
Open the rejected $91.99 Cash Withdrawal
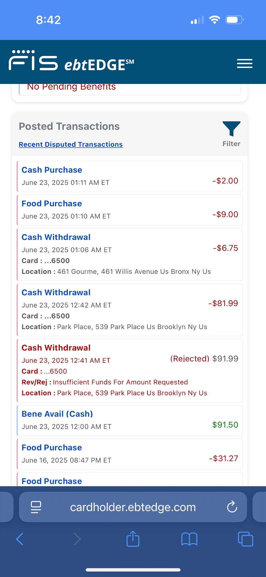[x=130, y=371]
